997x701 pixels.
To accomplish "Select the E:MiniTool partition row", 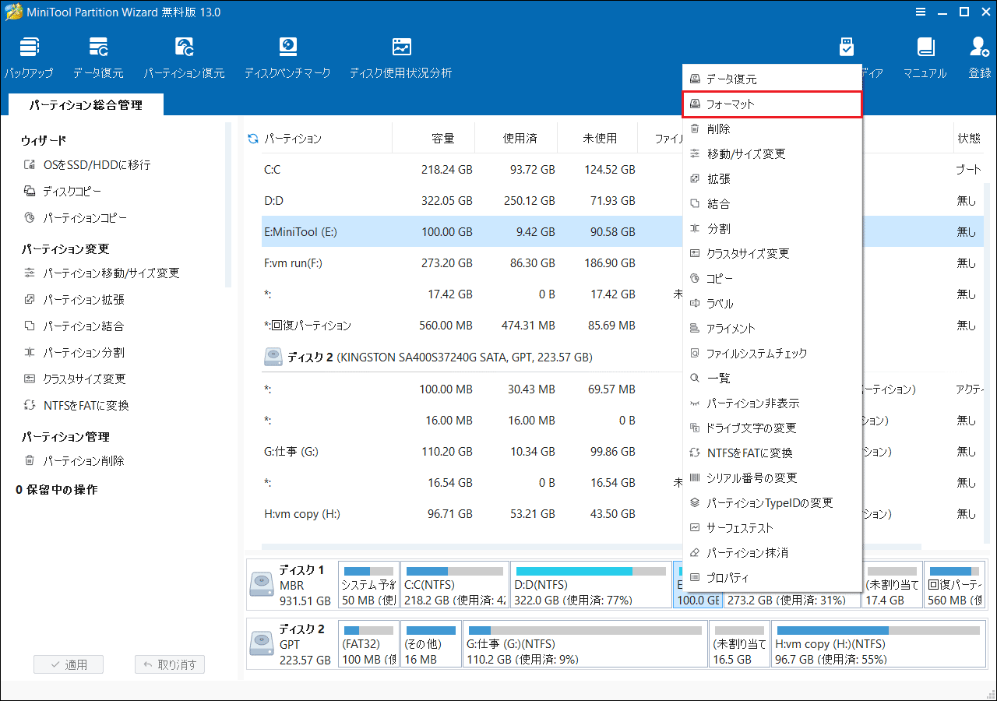I will click(x=327, y=231).
